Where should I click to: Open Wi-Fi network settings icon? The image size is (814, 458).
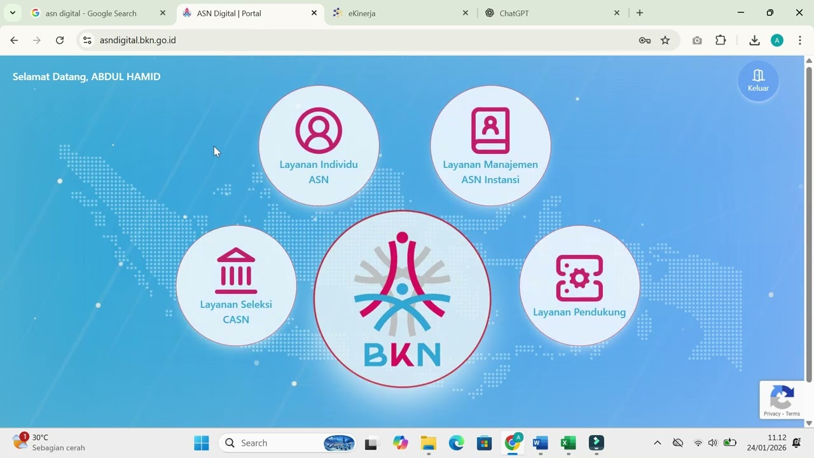[x=698, y=443]
